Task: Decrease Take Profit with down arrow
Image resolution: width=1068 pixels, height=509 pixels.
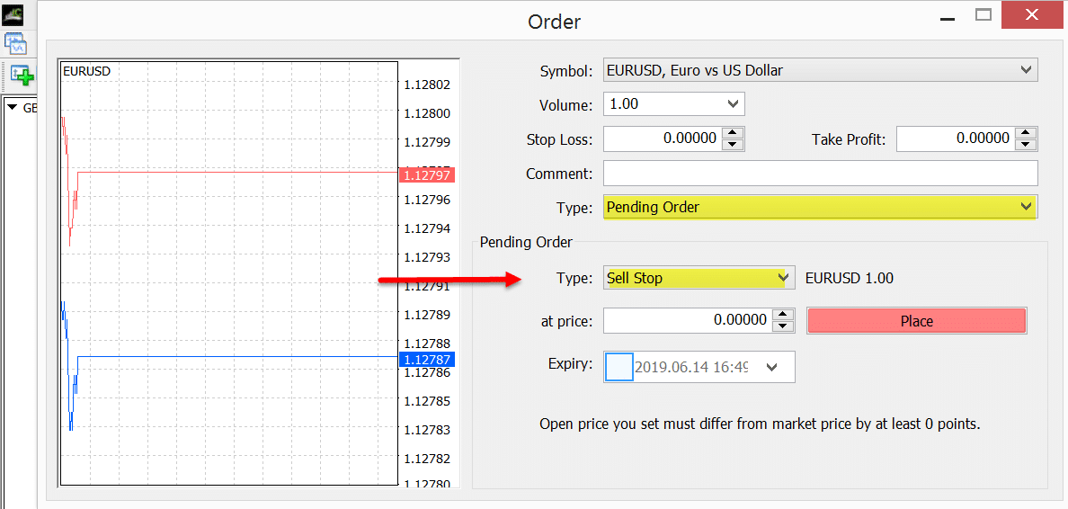Action: pyautogui.click(x=1026, y=145)
